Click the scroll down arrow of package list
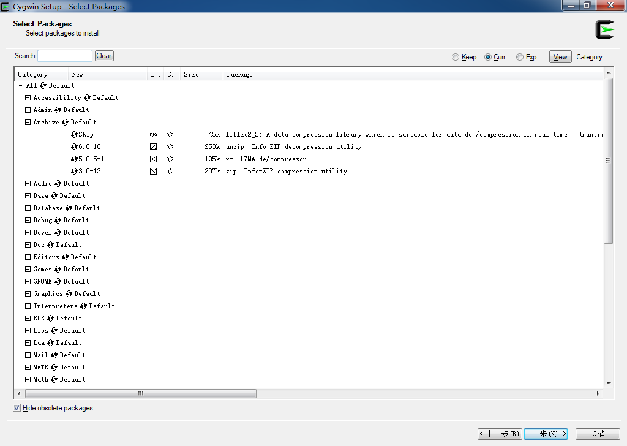627x446 pixels. [x=608, y=383]
